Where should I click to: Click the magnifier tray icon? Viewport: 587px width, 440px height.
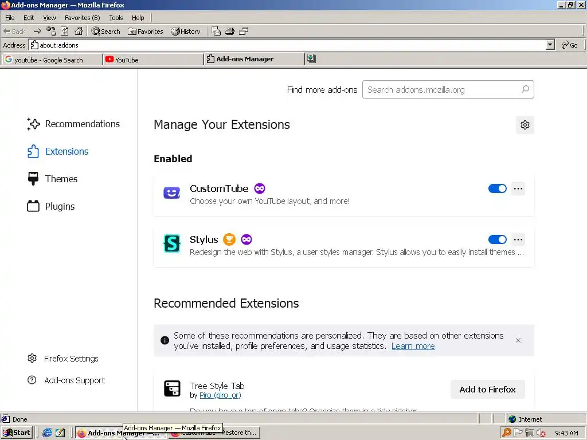click(x=507, y=433)
